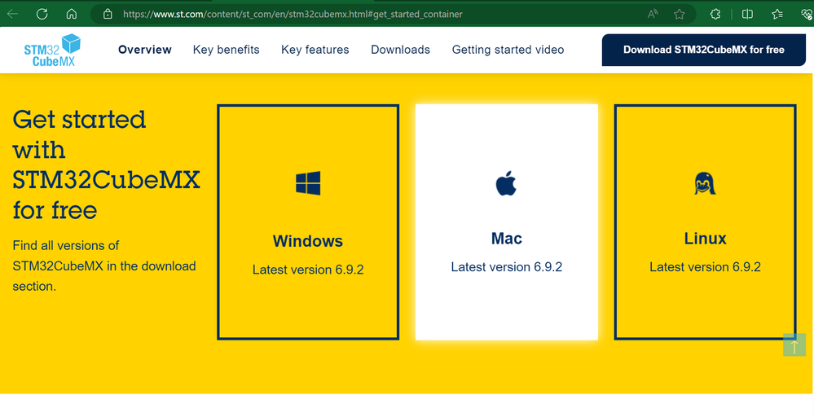The width and height of the screenshot is (814, 417).
Task: Go to browser home page icon
Action: [x=72, y=14]
